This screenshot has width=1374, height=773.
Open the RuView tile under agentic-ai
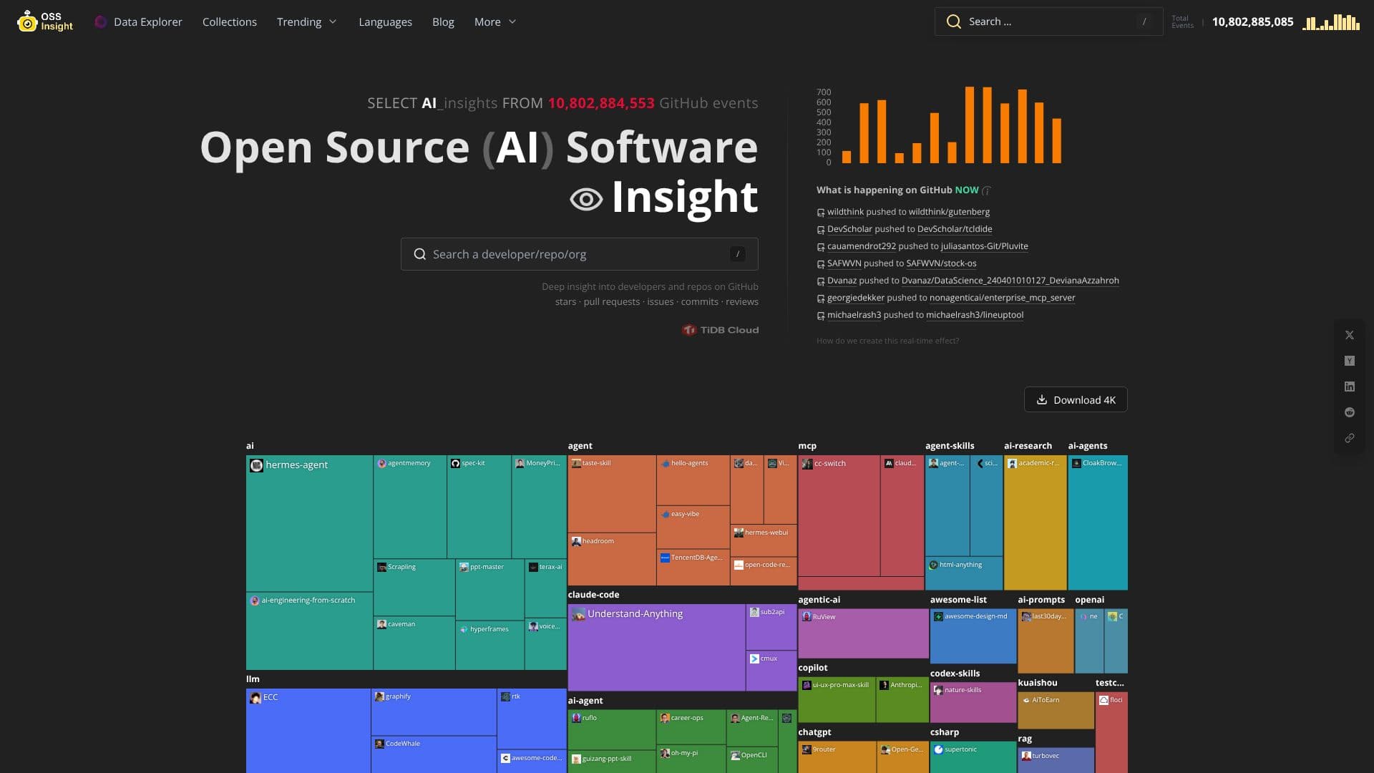(x=863, y=633)
